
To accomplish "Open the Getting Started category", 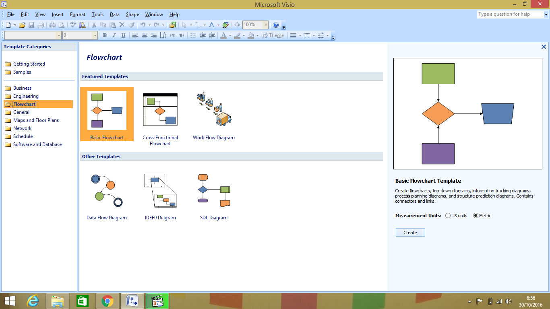I will [x=29, y=64].
